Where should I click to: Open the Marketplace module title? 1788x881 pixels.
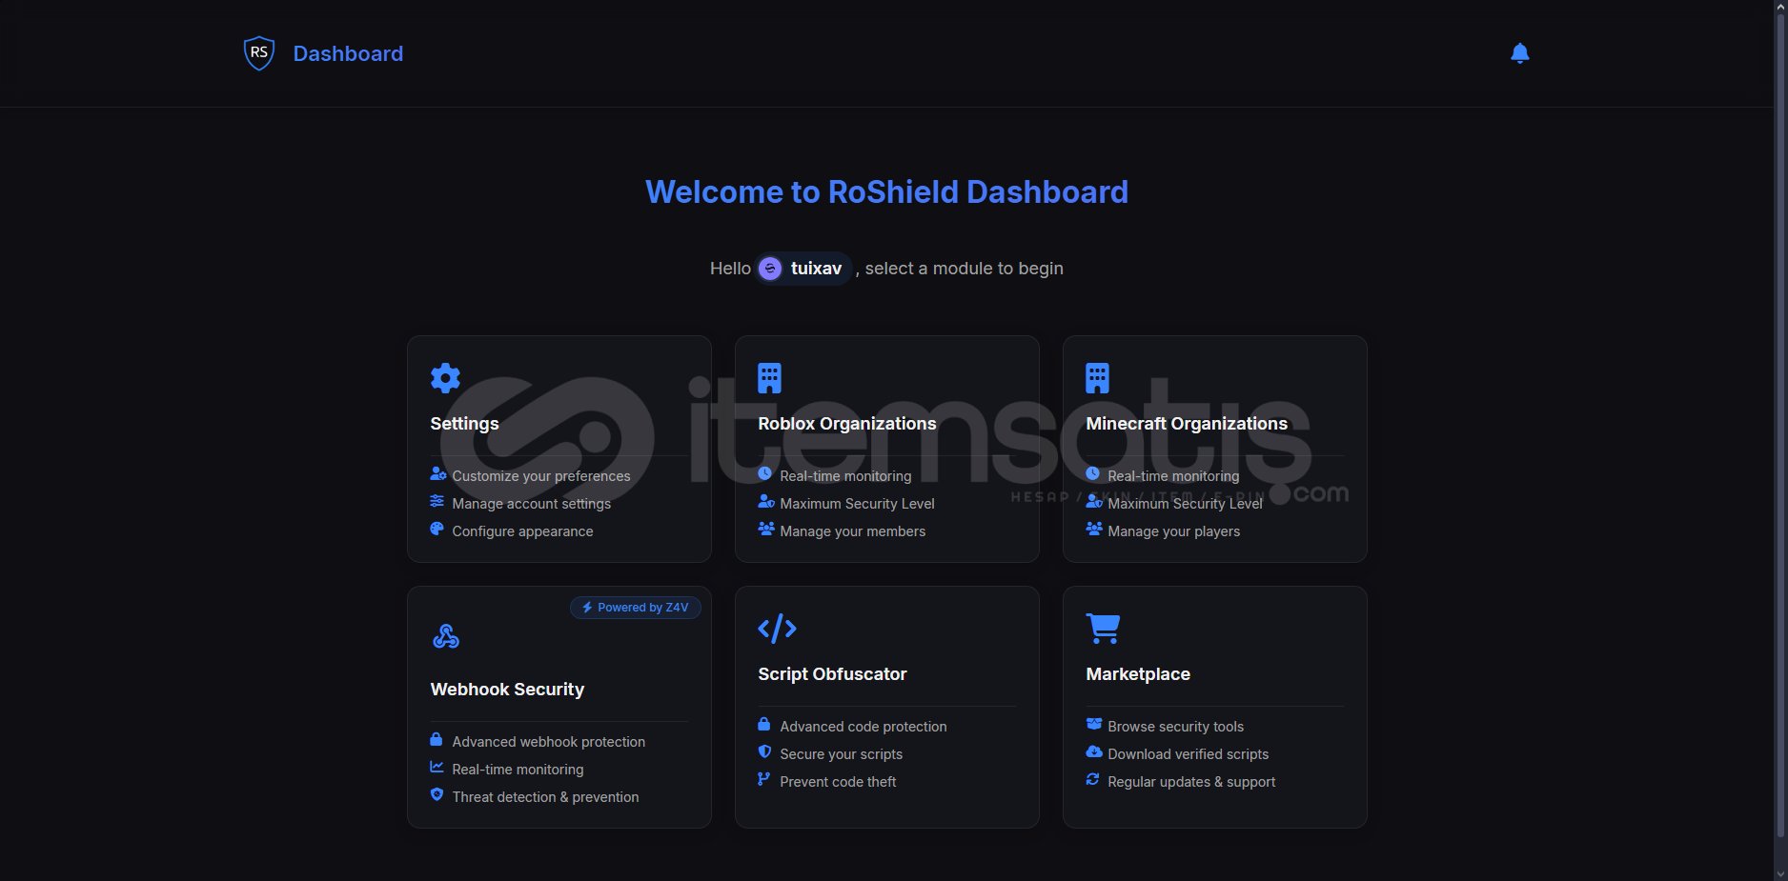(x=1138, y=674)
